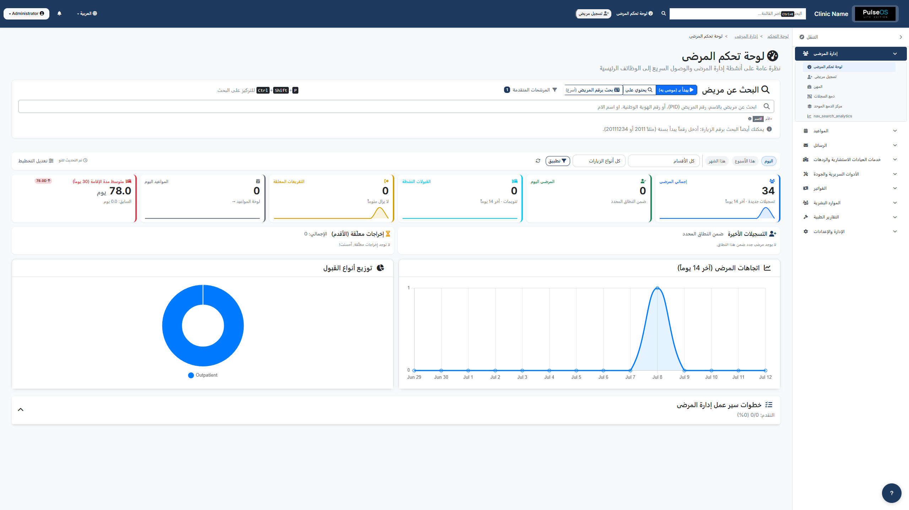This screenshot has width=909, height=510.
Task: Click the 'تسجيل مريض' button in the header
Action: tap(593, 13)
